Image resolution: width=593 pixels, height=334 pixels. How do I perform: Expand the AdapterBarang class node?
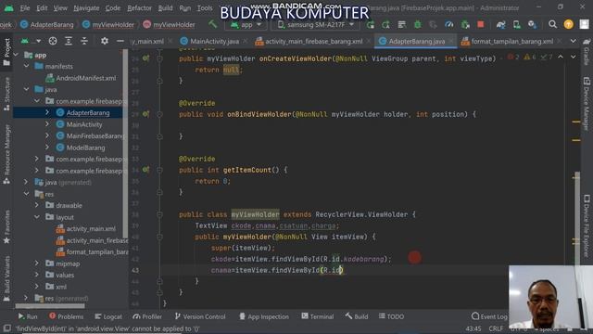pos(47,112)
